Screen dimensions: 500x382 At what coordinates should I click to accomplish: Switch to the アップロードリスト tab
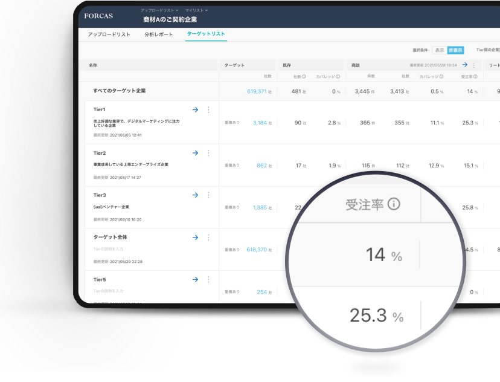pos(109,34)
